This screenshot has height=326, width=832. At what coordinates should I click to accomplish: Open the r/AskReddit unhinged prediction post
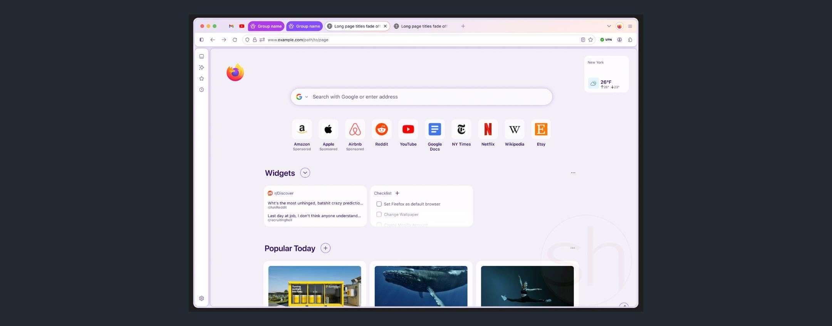[315, 205]
